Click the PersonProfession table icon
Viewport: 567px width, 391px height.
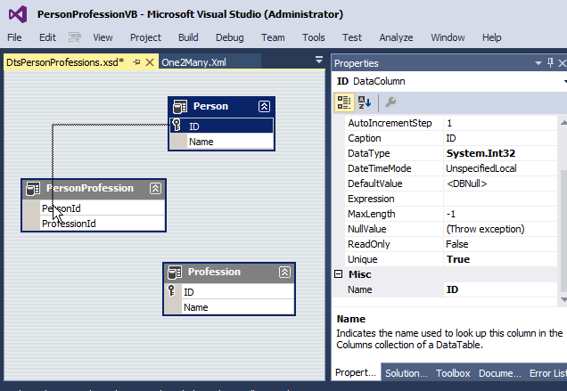coord(33,189)
